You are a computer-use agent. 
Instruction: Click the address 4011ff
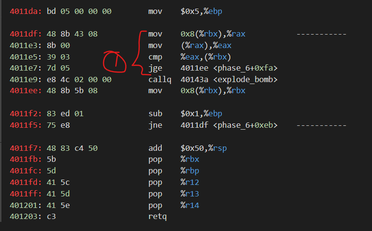click(25, 194)
